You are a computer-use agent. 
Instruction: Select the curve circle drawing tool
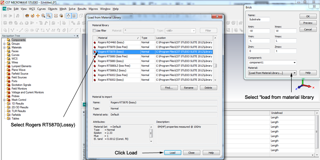tap(26, 30)
